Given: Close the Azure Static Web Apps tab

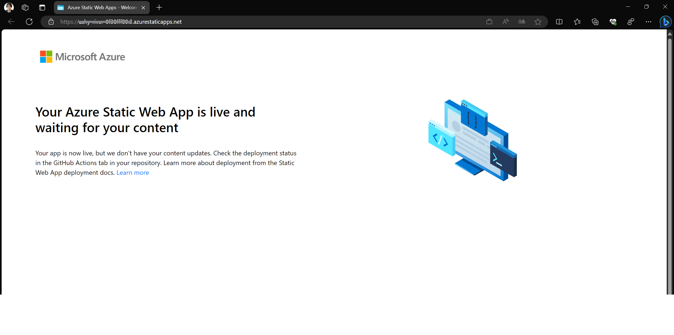Looking at the screenshot, I should coord(143,8).
